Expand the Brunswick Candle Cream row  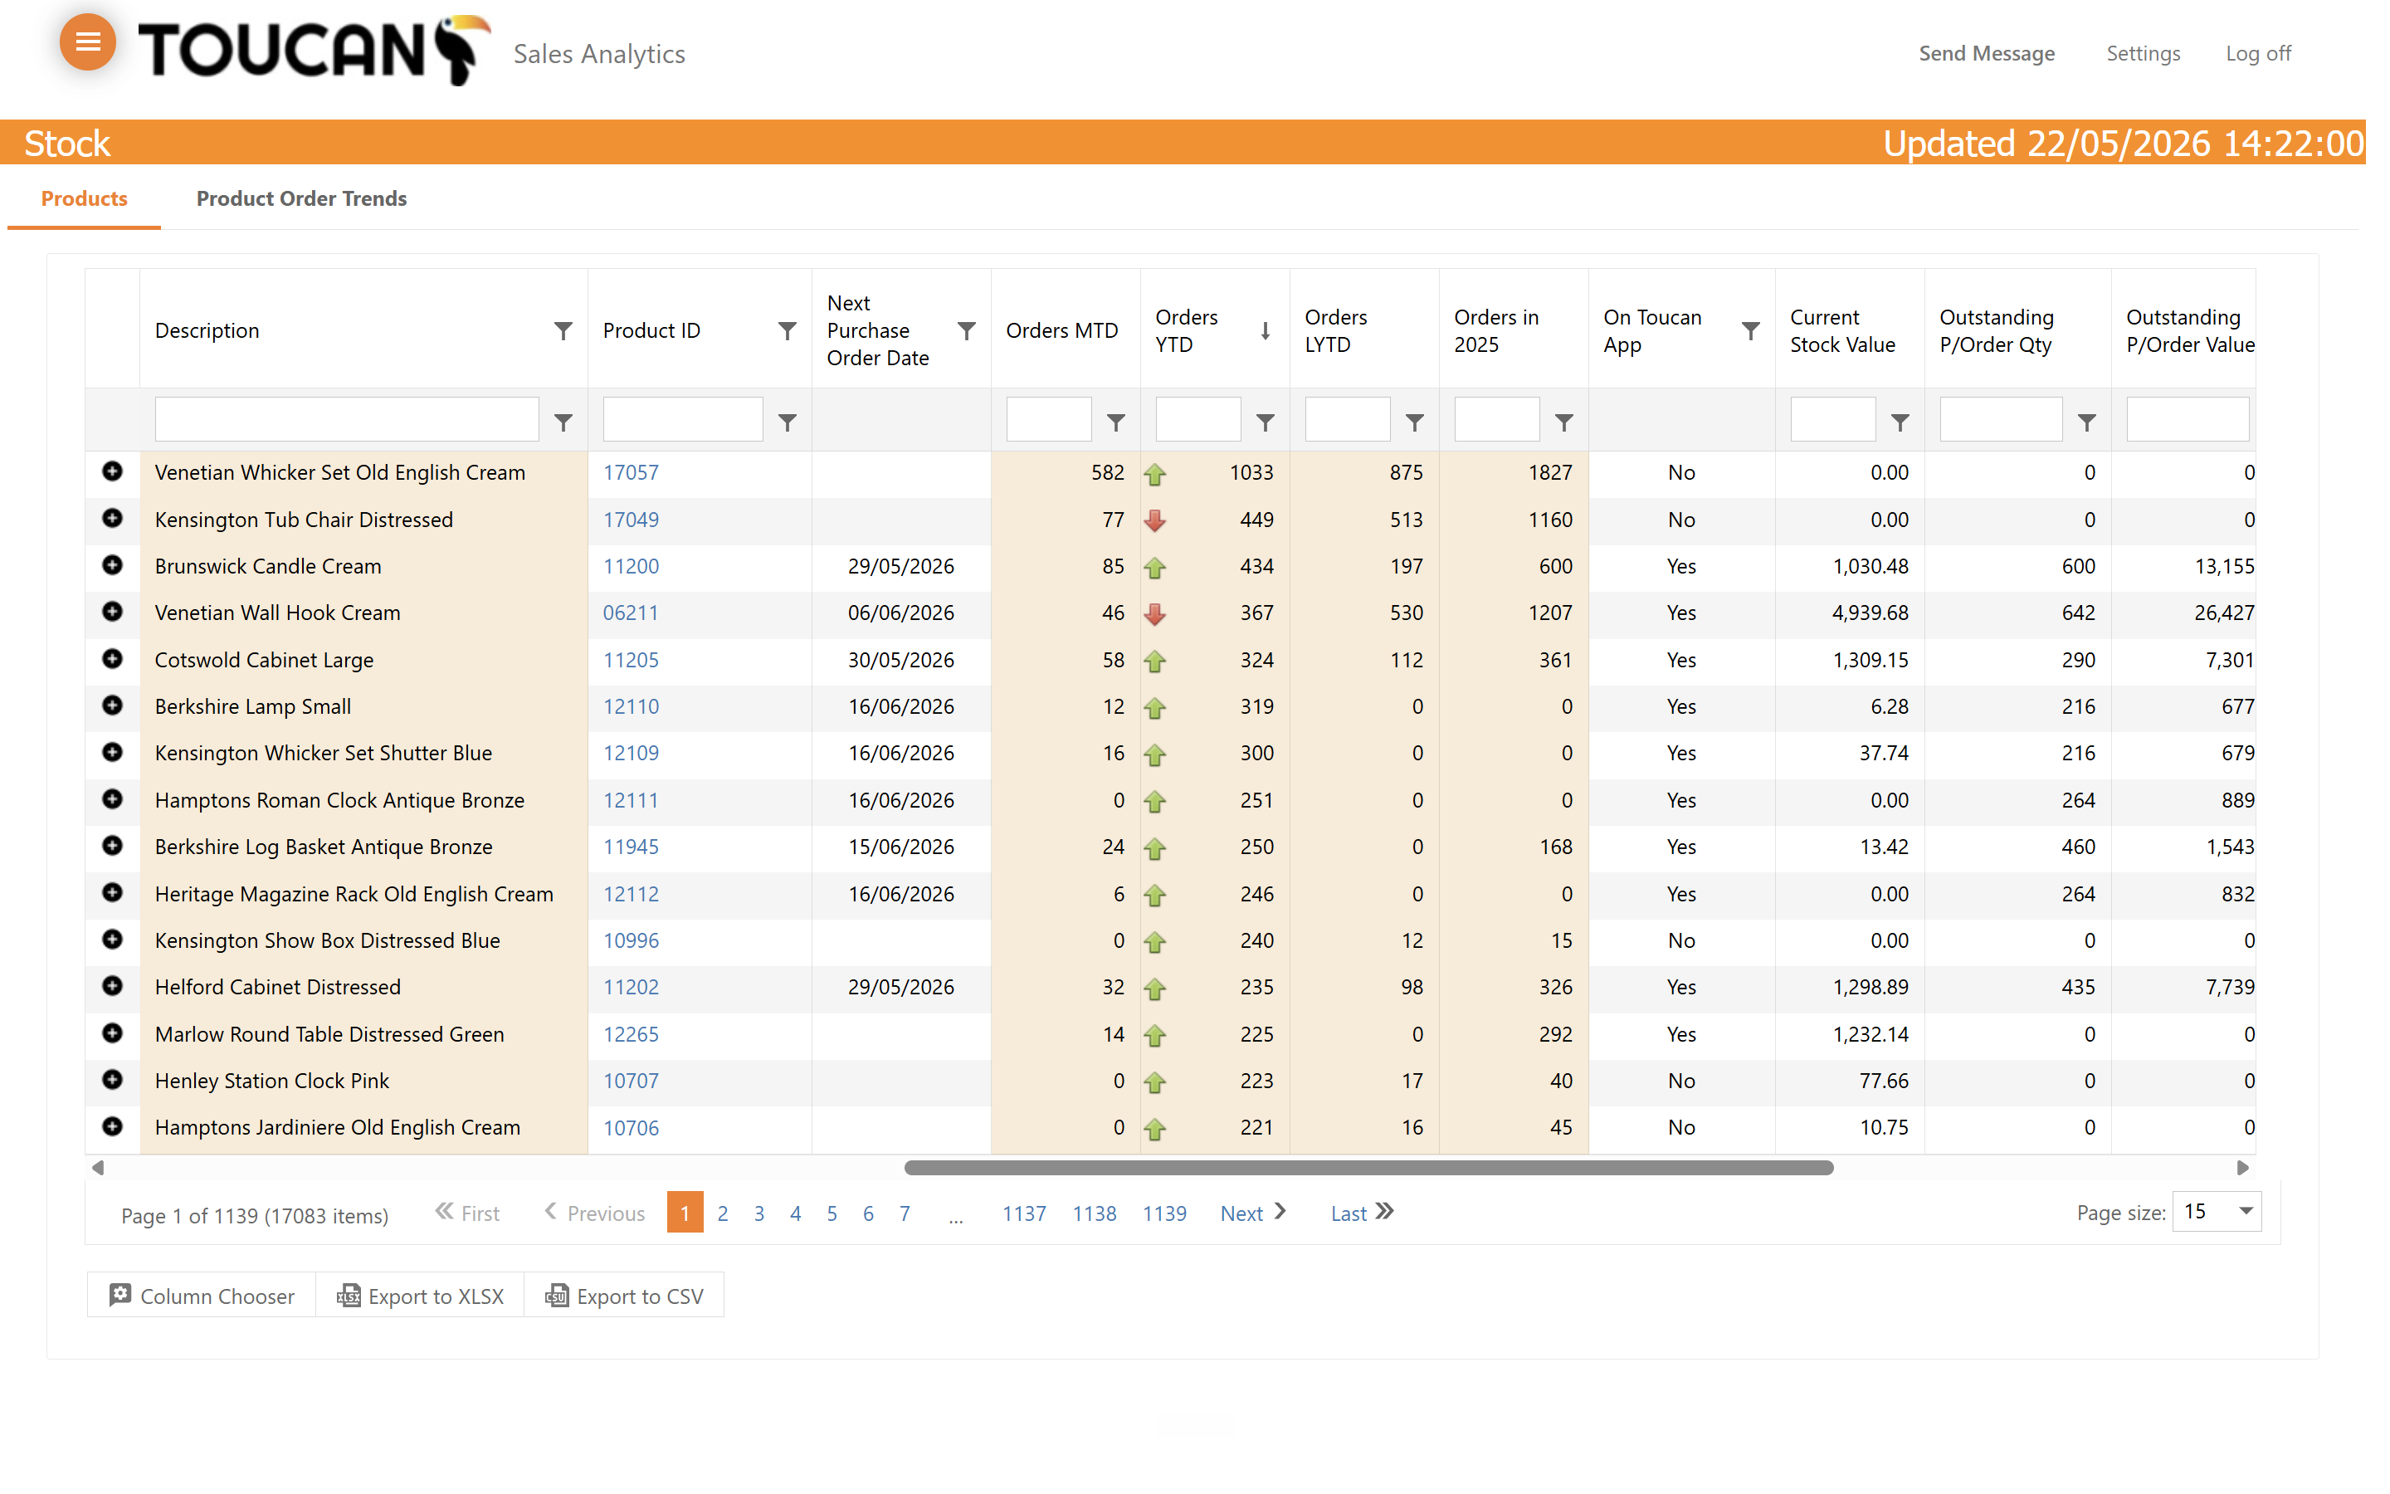113,565
